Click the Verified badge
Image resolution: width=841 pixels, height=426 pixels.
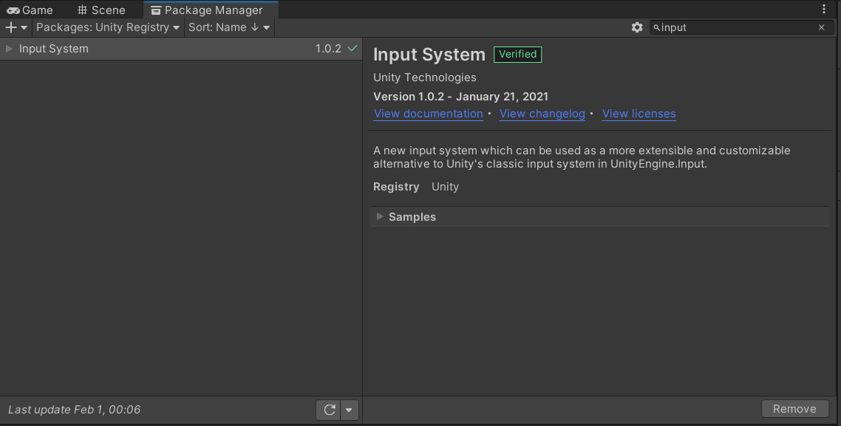(517, 54)
